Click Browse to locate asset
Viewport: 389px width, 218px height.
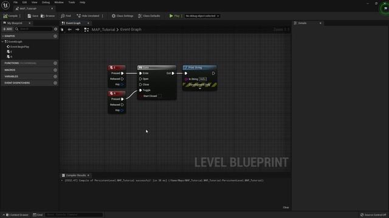click(x=47, y=16)
